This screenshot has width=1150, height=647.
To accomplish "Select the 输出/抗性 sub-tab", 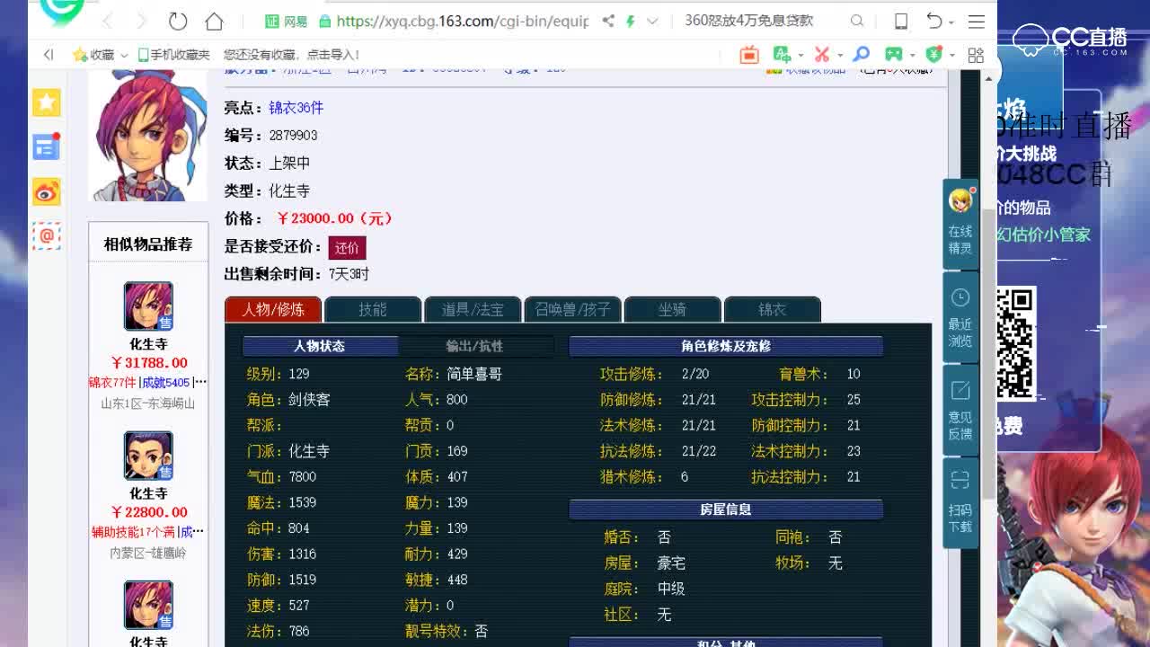I will pos(475,346).
